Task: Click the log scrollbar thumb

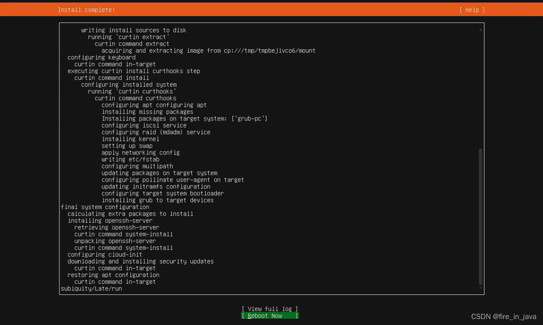Action: pyautogui.click(x=481, y=216)
